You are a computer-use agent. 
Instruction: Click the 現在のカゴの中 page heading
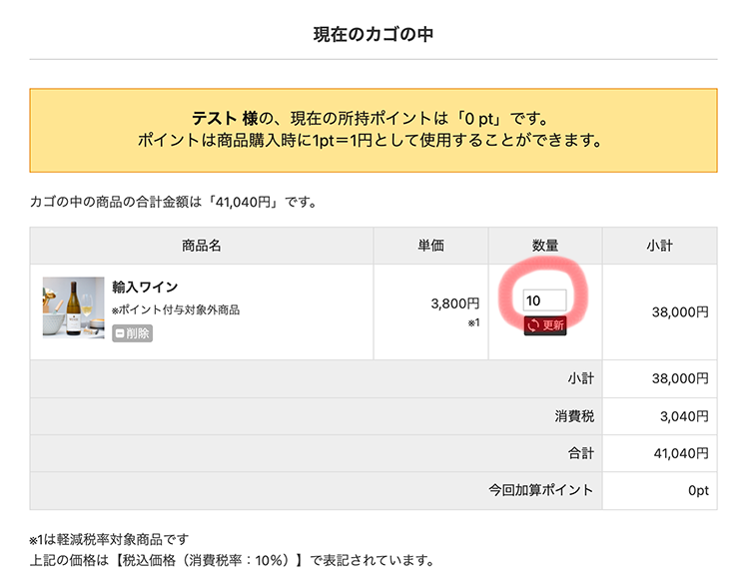pos(374,35)
